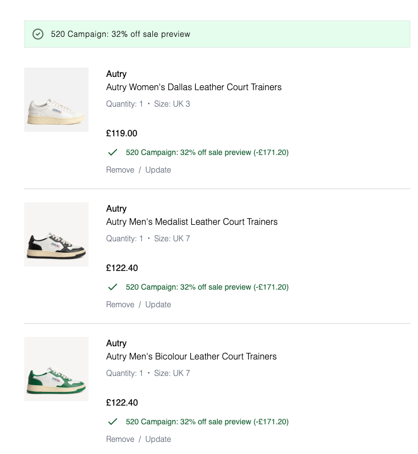
Task: Update the Men's Bicolour Leather Court Trainers
Action: tap(158, 439)
